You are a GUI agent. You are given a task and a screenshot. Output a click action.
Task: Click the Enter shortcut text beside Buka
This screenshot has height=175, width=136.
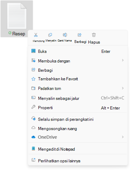(x=106, y=51)
